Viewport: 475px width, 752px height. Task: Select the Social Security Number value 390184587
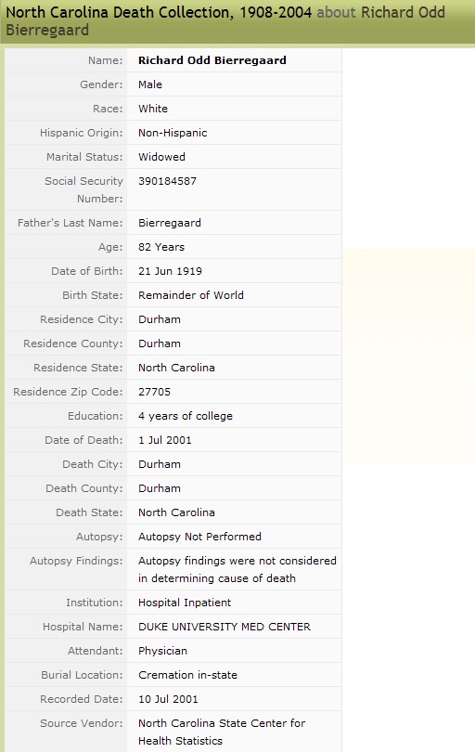(x=167, y=181)
